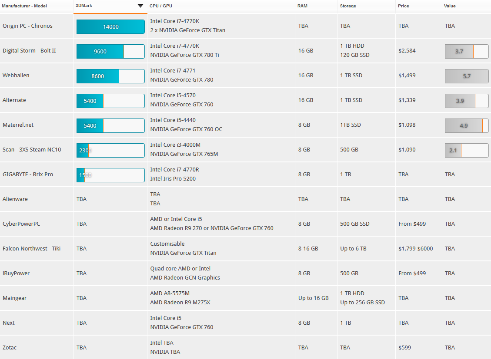
Task: Click CyberPowerPC's From $499 price
Action: pos(412,224)
